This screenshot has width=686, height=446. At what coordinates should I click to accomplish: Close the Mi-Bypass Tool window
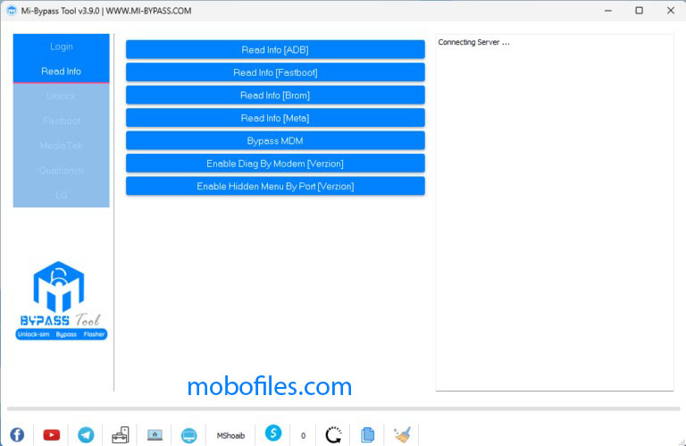pyautogui.click(x=671, y=11)
